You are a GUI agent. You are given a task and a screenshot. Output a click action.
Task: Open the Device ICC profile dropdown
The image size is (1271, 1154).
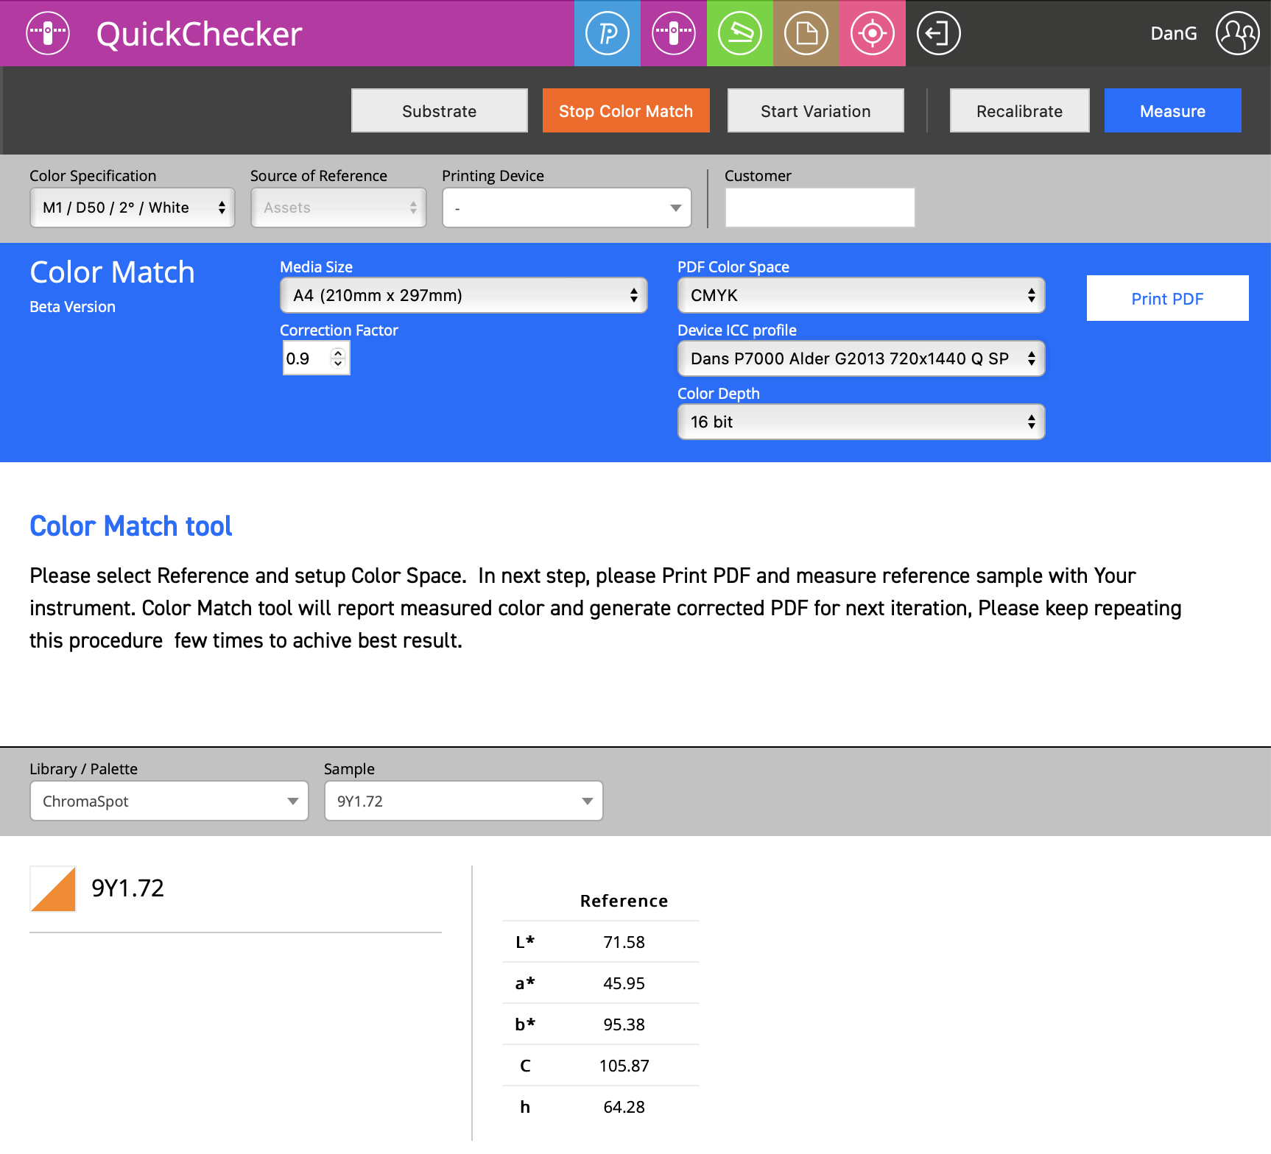[x=861, y=358]
